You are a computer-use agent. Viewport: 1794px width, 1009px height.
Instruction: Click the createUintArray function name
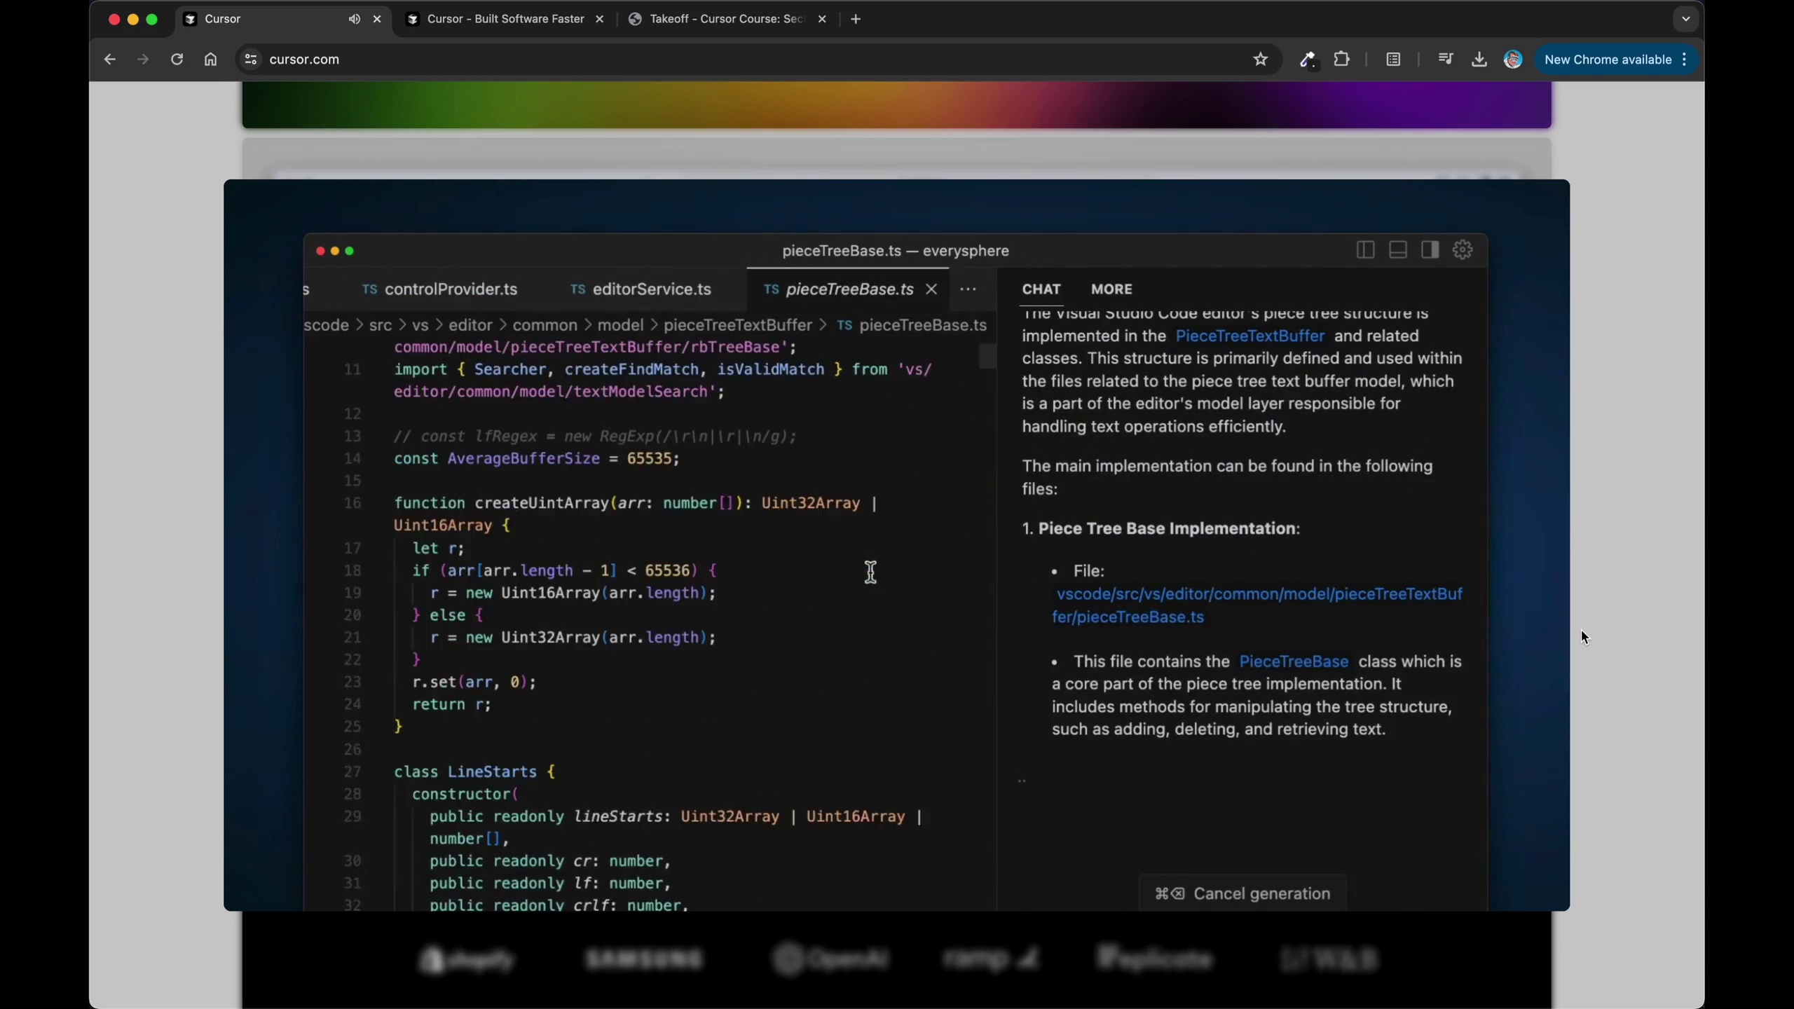[x=542, y=503]
